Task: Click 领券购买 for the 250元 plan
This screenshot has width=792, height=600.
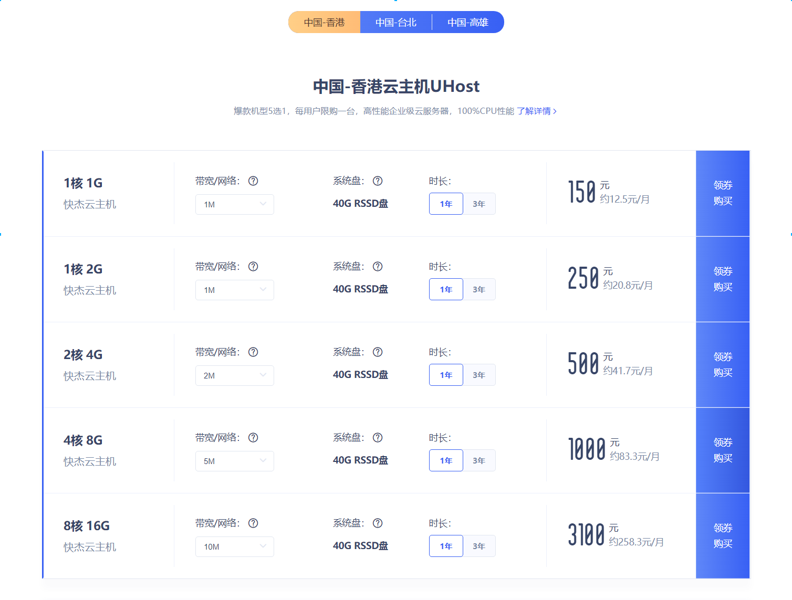Action: (723, 279)
